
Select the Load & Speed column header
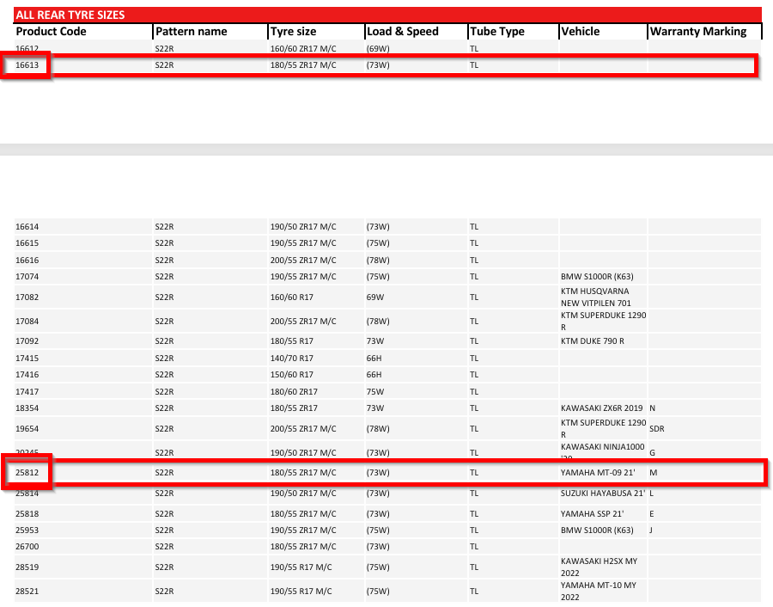pyautogui.click(x=403, y=32)
